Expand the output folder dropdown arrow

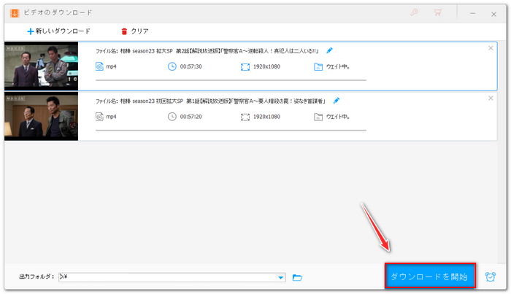281,277
